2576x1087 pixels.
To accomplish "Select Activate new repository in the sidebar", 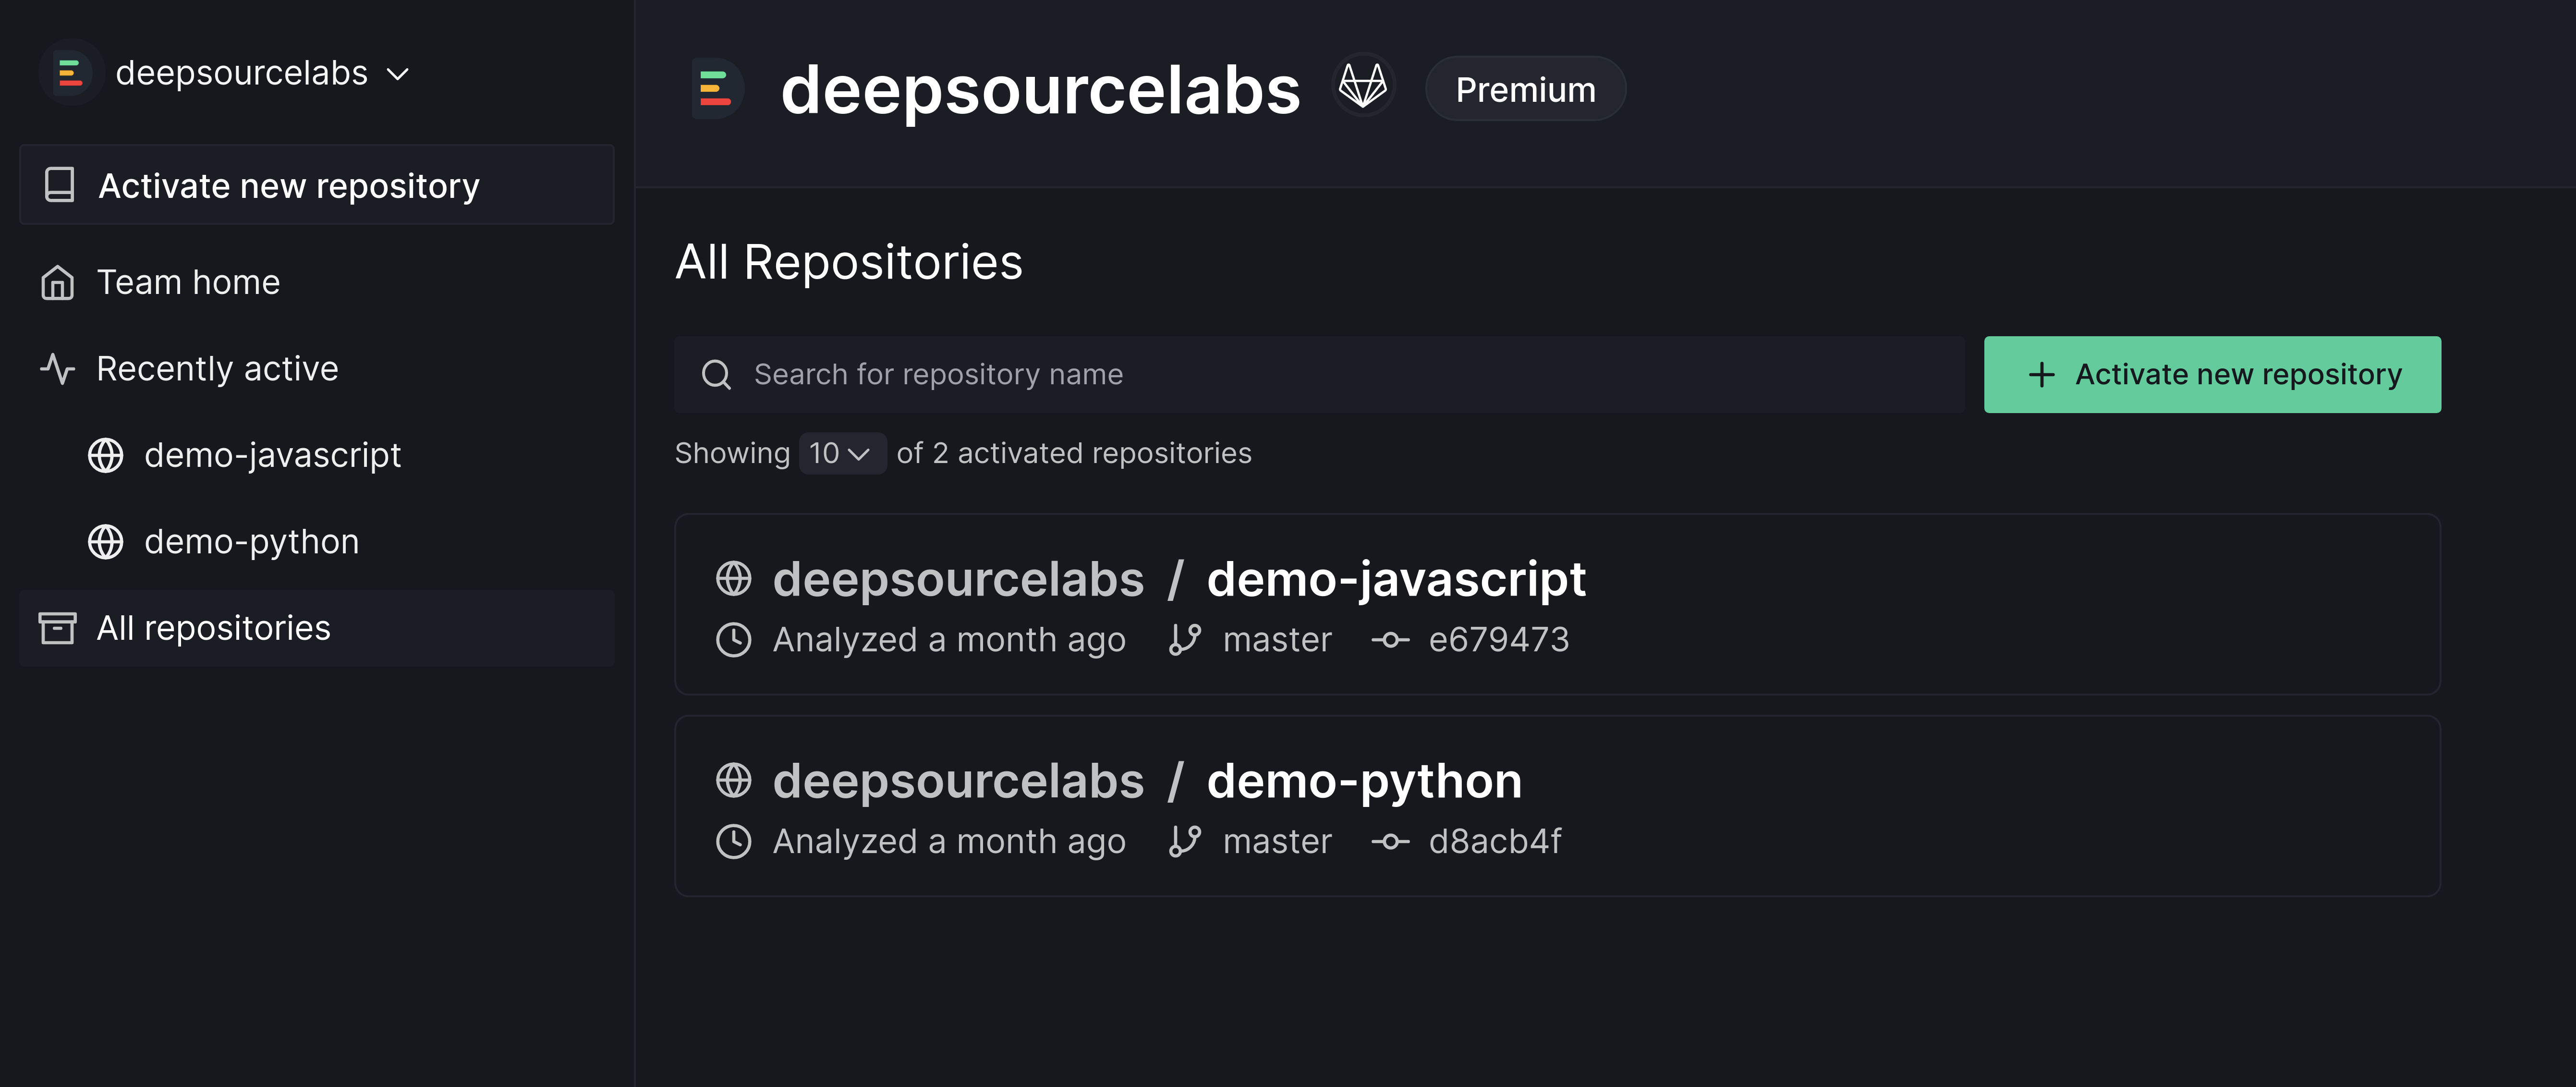I will click(289, 185).
